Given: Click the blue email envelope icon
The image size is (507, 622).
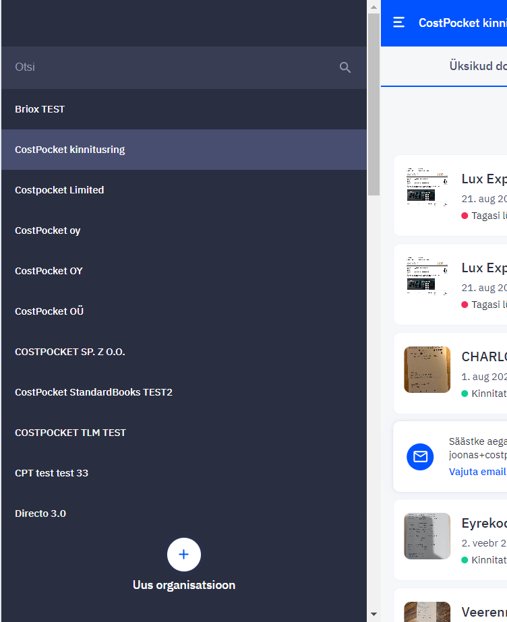Looking at the screenshot, I should click(x=420, y=457).
